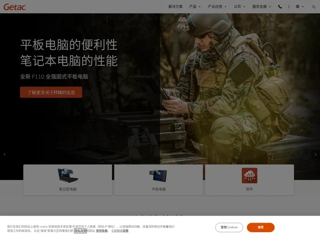320x240 pixels.
Task: Expand the 公司 dropdown menu
Action: pyautogui.click(x=239, y=7)
